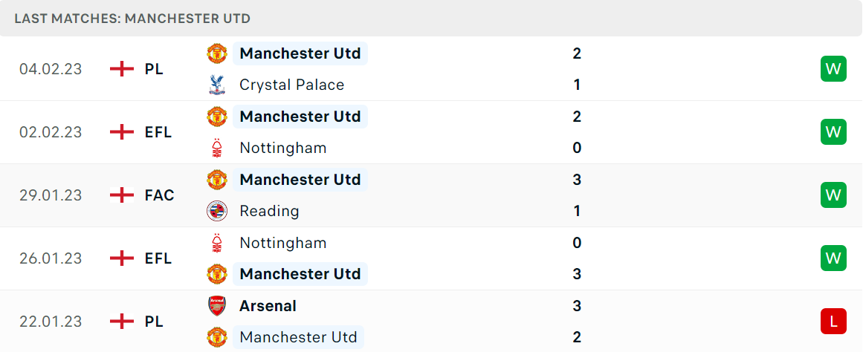
Task: Click the FAC competition label
Action: [x=160, y=195]
